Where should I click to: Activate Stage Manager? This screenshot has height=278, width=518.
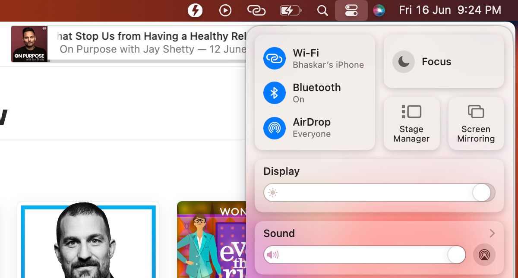[x=411, y=123]
